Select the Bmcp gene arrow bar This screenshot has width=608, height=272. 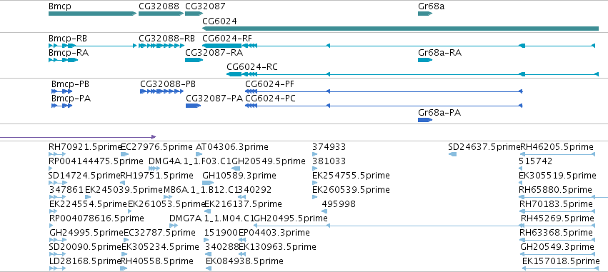[x=92, y=14]
